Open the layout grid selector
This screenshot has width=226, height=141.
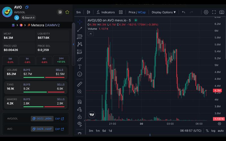pos(121,12)
